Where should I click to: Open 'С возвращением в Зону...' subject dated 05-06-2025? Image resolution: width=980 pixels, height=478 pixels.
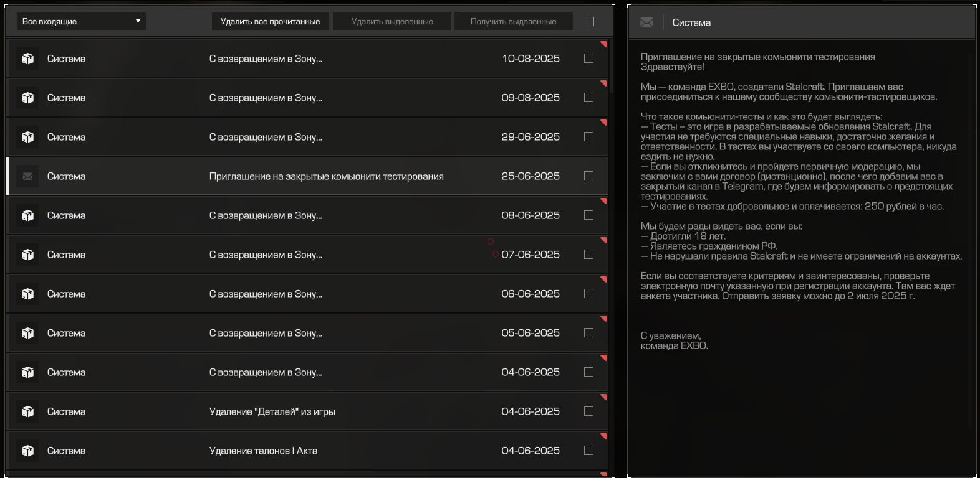pos(266,333)
